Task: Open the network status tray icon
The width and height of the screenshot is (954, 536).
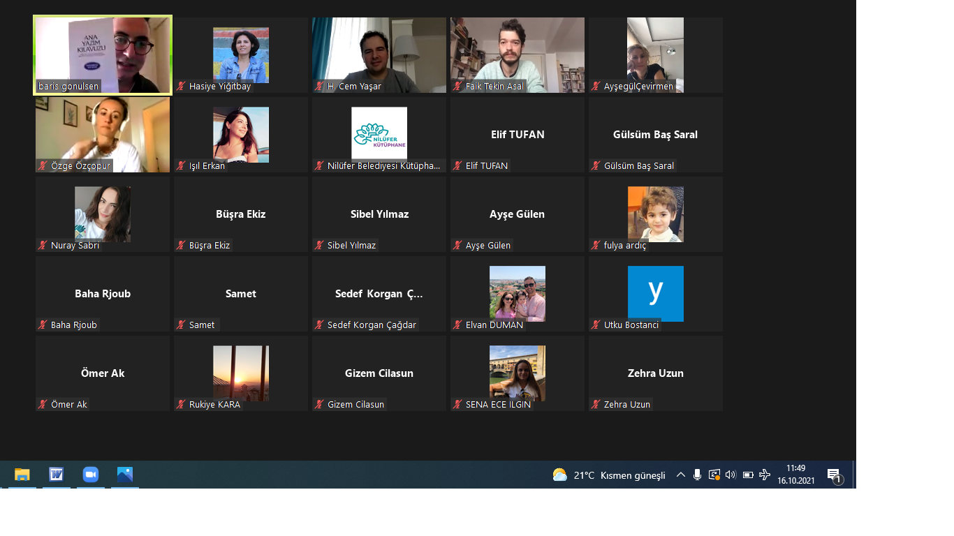Action: coord(714,475)
